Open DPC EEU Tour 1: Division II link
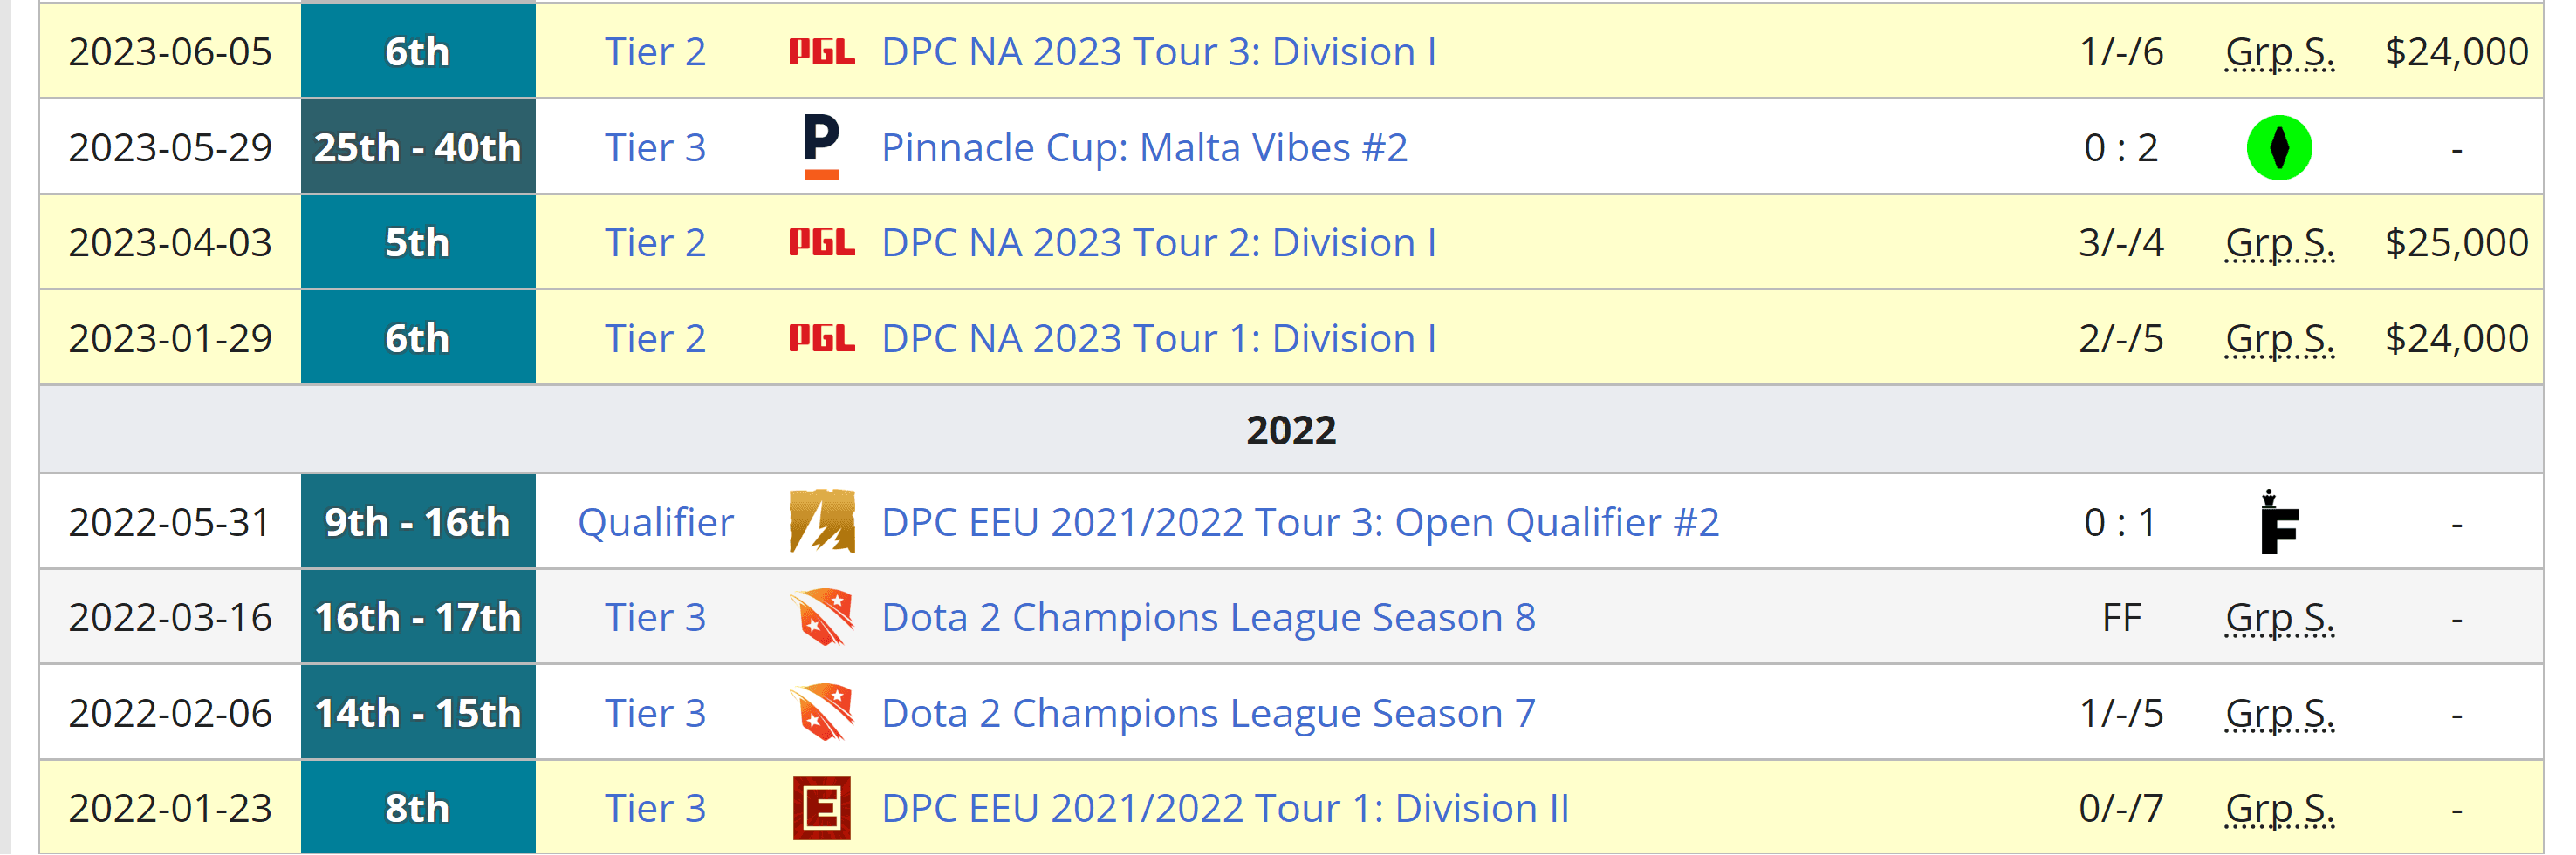Screen dimensions: 2576x855 pos(1225,808)
